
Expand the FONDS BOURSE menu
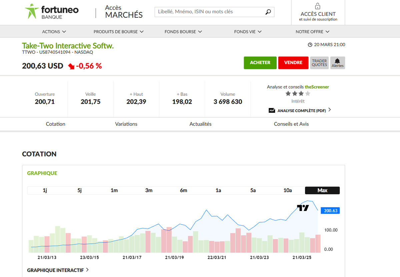click(x=183, y=32)
